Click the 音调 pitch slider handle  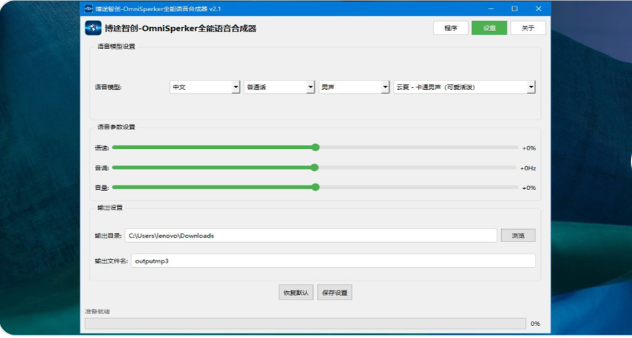[x=315, y=167]
